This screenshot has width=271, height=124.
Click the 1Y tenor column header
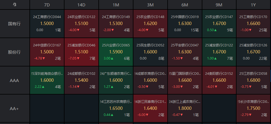click(253, 5)
